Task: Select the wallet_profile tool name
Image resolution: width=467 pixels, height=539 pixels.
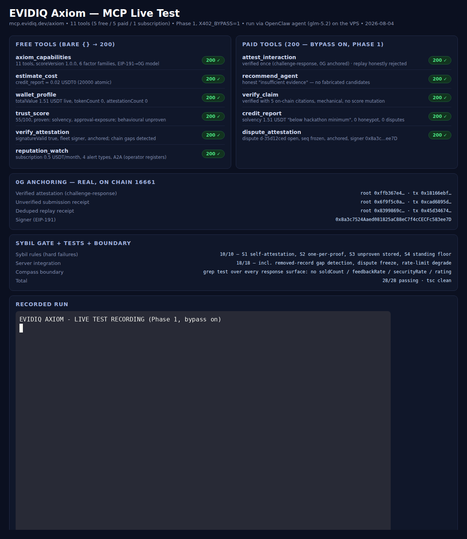Action: 36,95
